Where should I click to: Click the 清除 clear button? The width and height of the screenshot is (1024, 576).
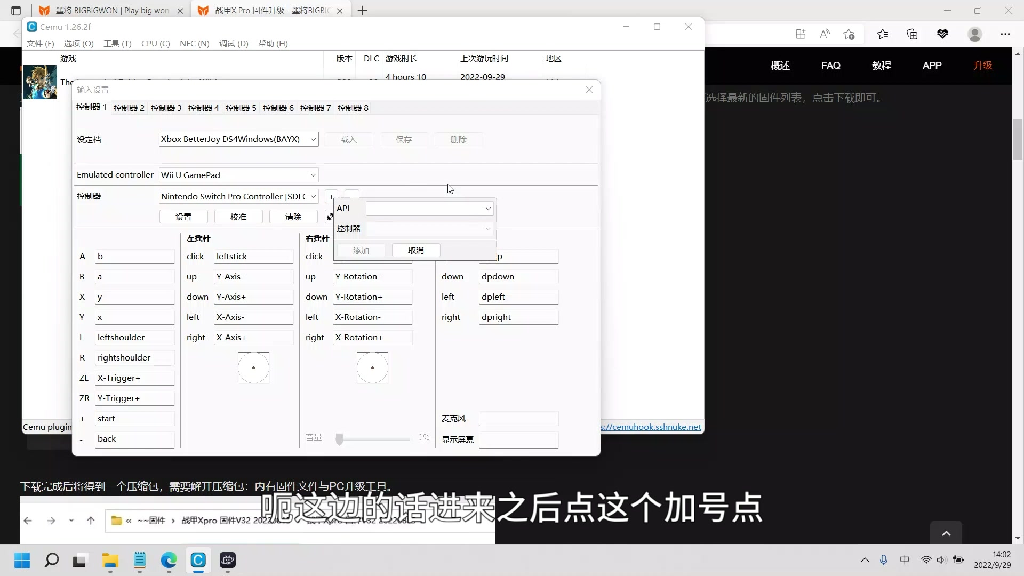tap(293, 217)
